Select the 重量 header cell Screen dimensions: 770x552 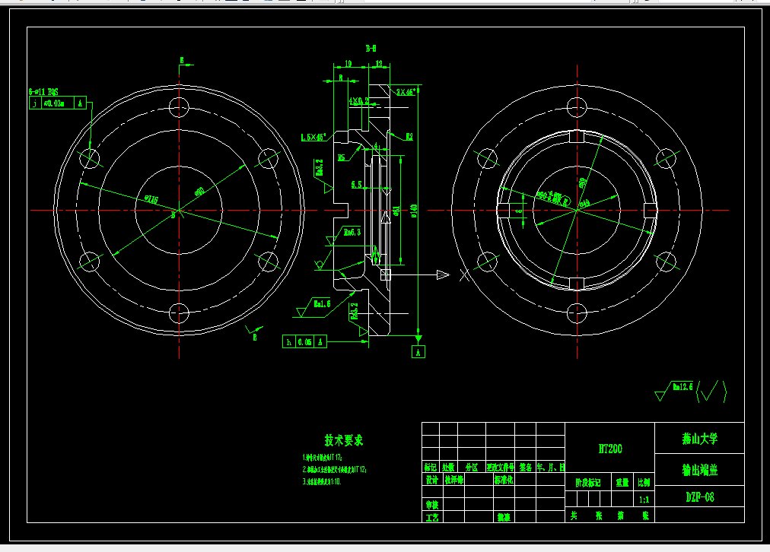tap(622, 482)
